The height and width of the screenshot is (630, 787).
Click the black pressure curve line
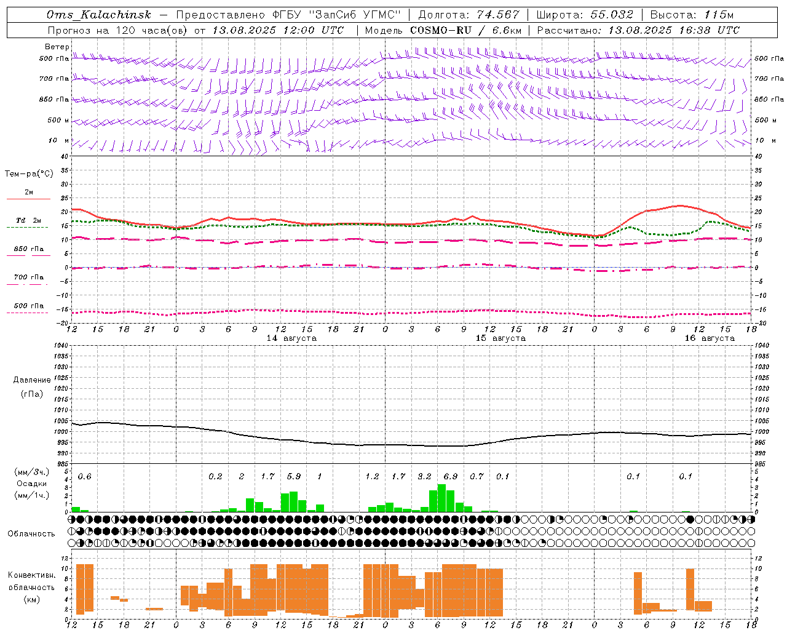tap(412, 445)
